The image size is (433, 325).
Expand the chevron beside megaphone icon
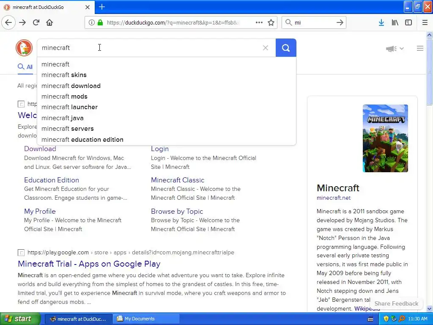coord(402,49)
